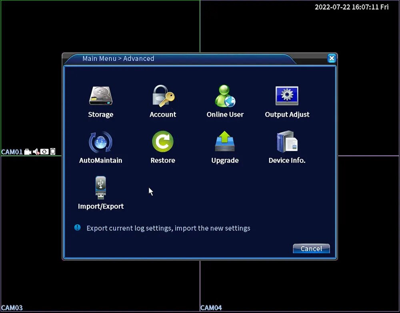Click the Device Info. label
The width and height of the screenshot is (400, 313).
287,160
